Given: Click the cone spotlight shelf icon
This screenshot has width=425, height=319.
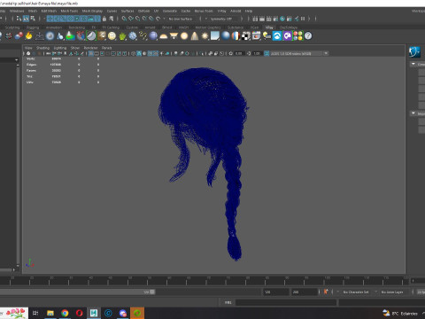Looking at the screenshot, I should [x=195, y=36].
